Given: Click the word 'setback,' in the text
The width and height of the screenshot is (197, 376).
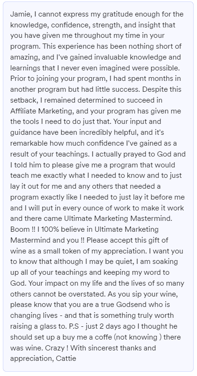Looking at the screenshot, I should [23, 101].
